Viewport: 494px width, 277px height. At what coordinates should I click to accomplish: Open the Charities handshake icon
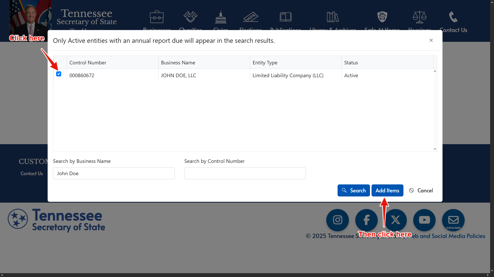click(190, 17)
